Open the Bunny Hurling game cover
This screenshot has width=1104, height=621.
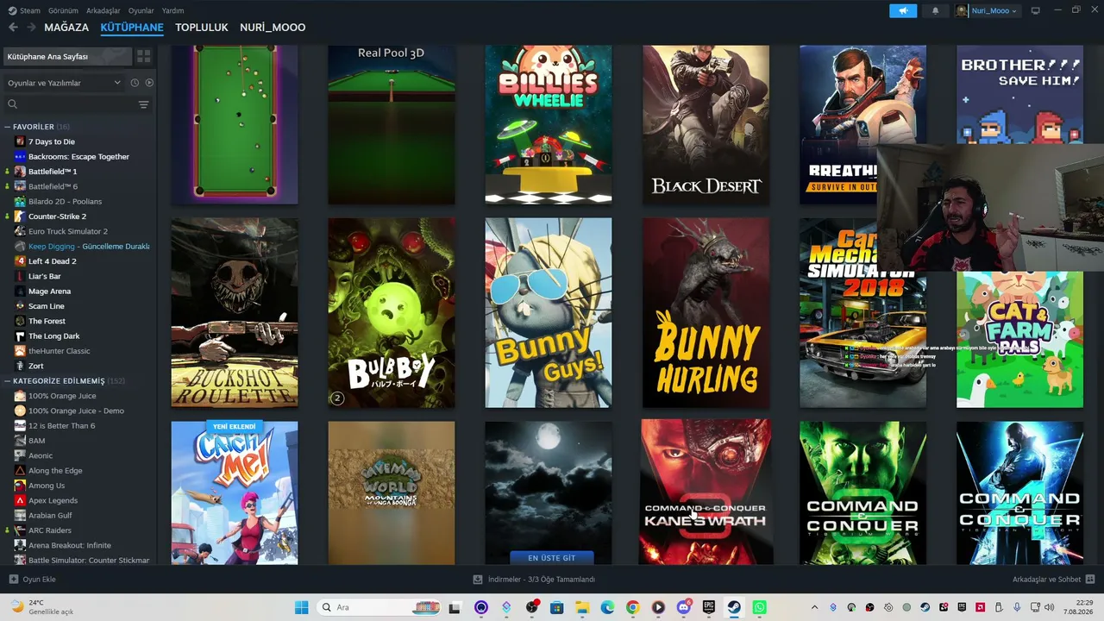point(706,312)
